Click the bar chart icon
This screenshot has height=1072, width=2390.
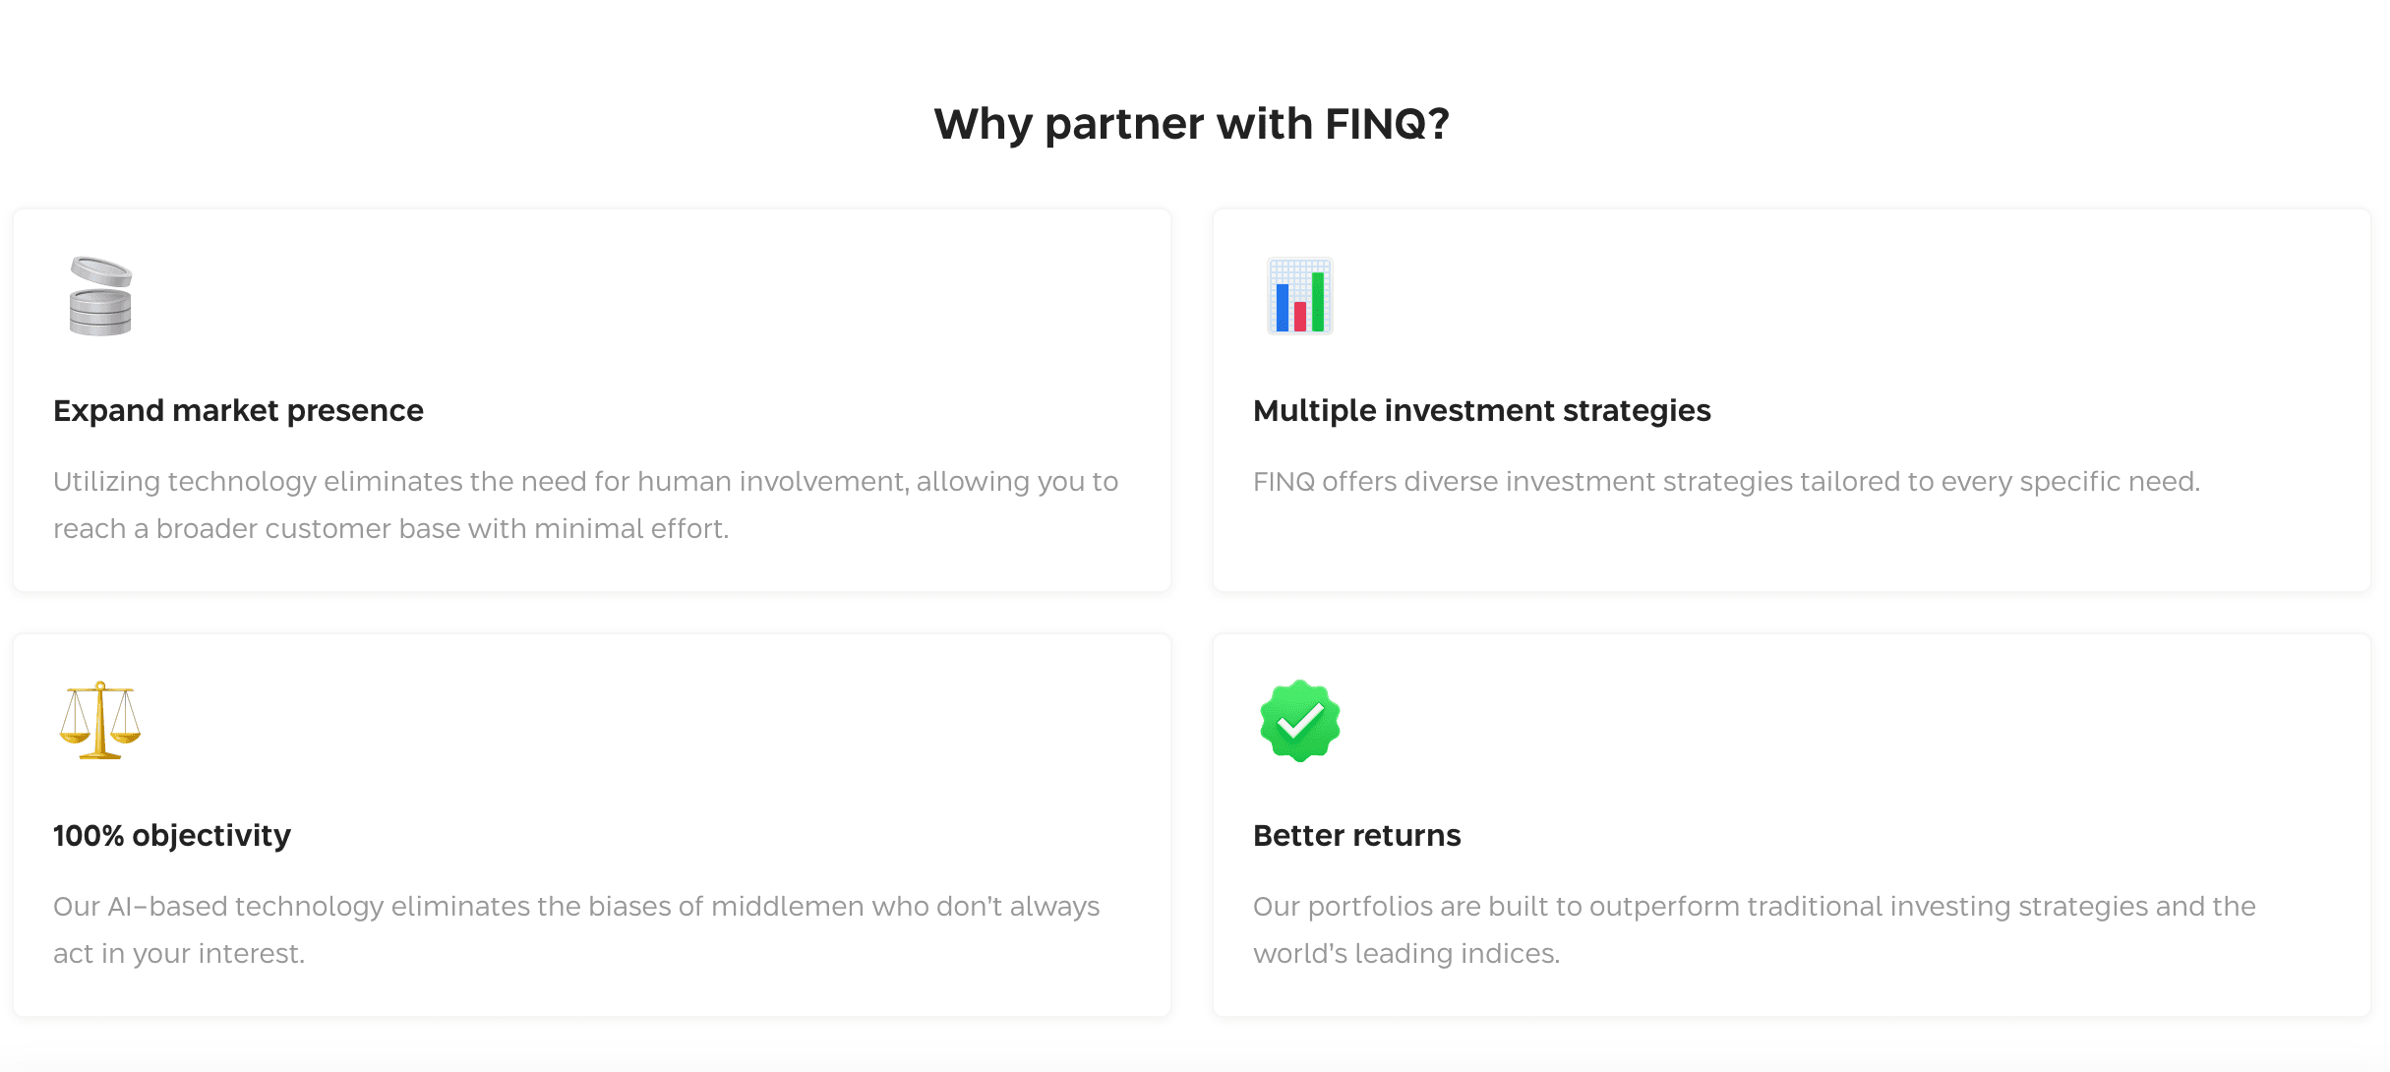[x=1299, y=296]
